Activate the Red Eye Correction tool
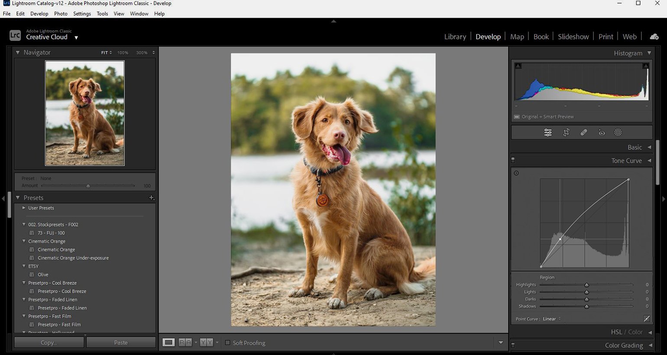The height and width of the screenshot is (355, 667). pos(602,133)
